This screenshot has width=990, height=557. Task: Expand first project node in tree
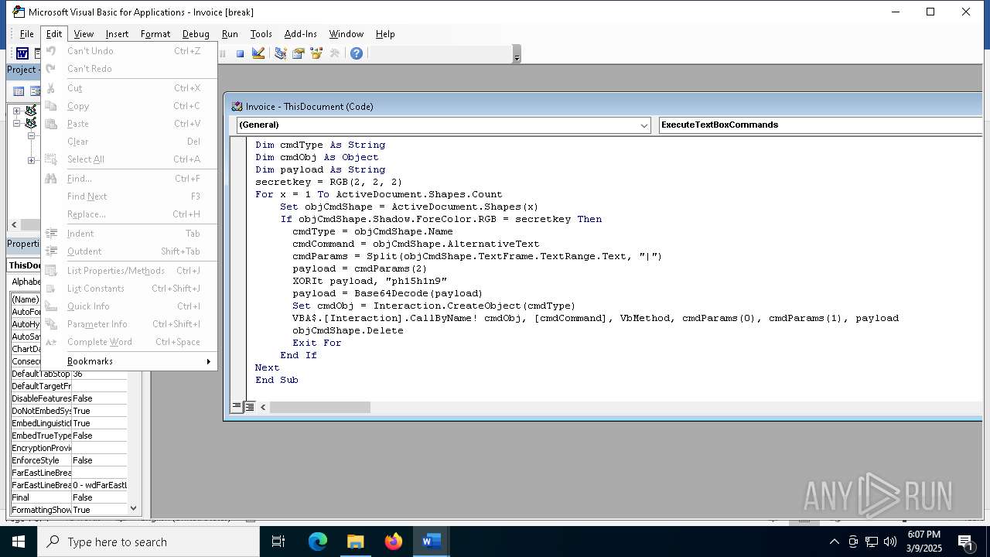point(16,111)
